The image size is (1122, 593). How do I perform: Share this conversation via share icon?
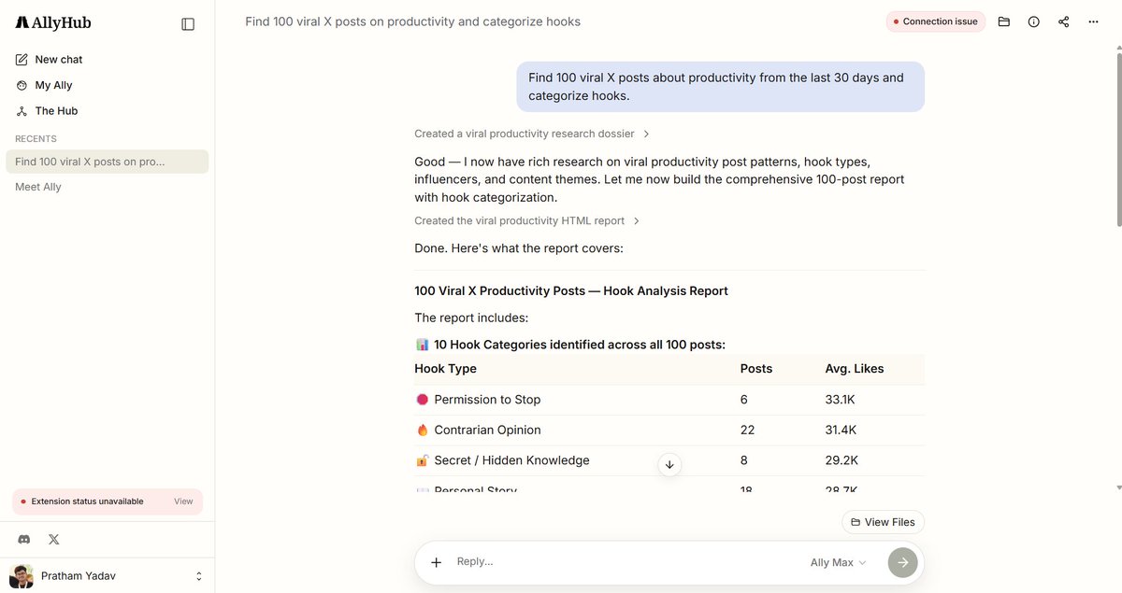(1064, 21)
